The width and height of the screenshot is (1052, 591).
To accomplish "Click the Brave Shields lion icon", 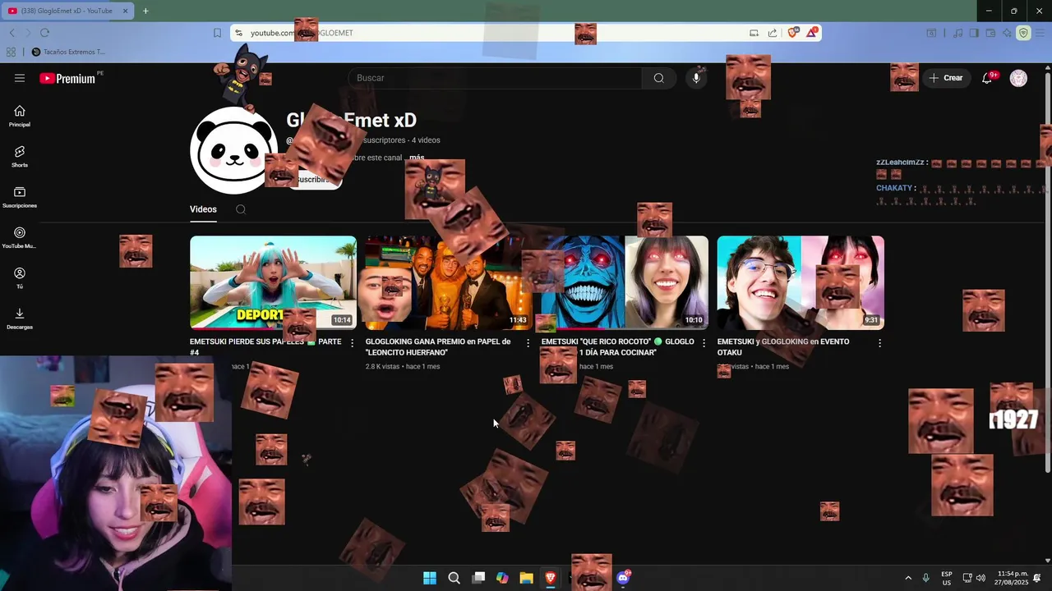I will coord(792,33).
